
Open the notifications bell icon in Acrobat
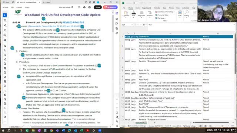pyautogui.click(x=90, y=2)
